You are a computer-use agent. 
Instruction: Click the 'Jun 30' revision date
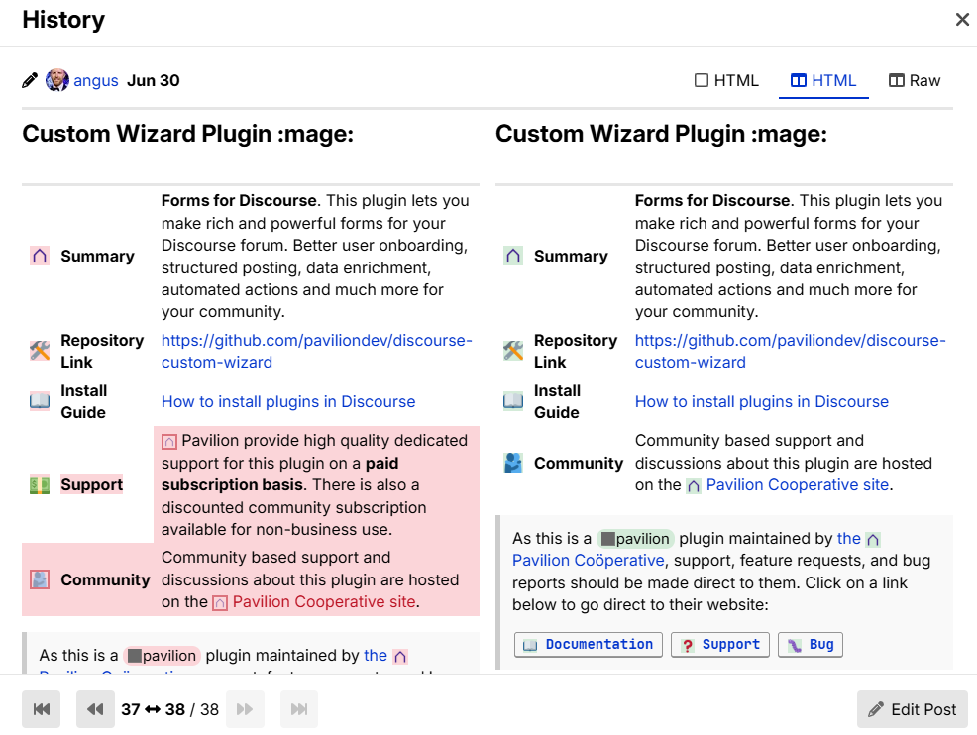click(x=154, y=81)
